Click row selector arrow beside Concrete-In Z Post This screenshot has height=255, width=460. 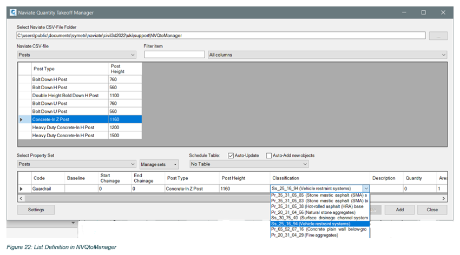click(21, 119)
